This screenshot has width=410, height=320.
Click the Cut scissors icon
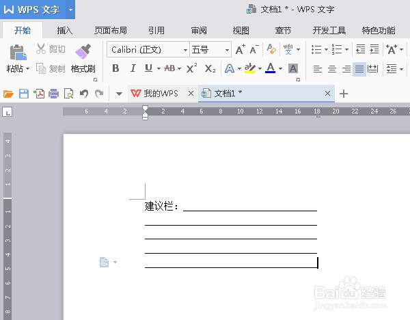click(40, 49)
